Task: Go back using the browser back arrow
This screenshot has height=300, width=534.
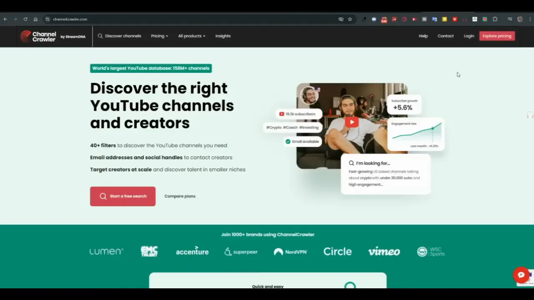Action: (5, 19)
